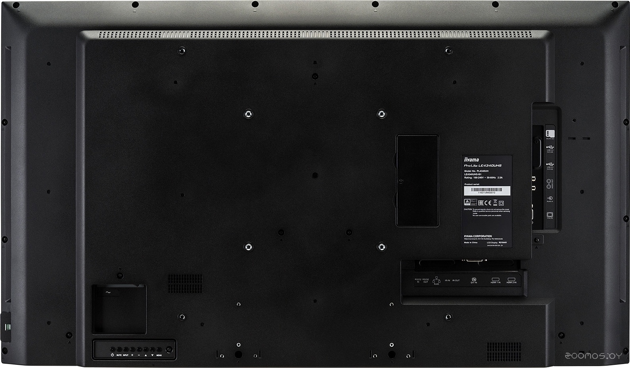The image size is (630, 368).
Task: Click the up arrow on control panel
Action: click(x=146, y=355)
